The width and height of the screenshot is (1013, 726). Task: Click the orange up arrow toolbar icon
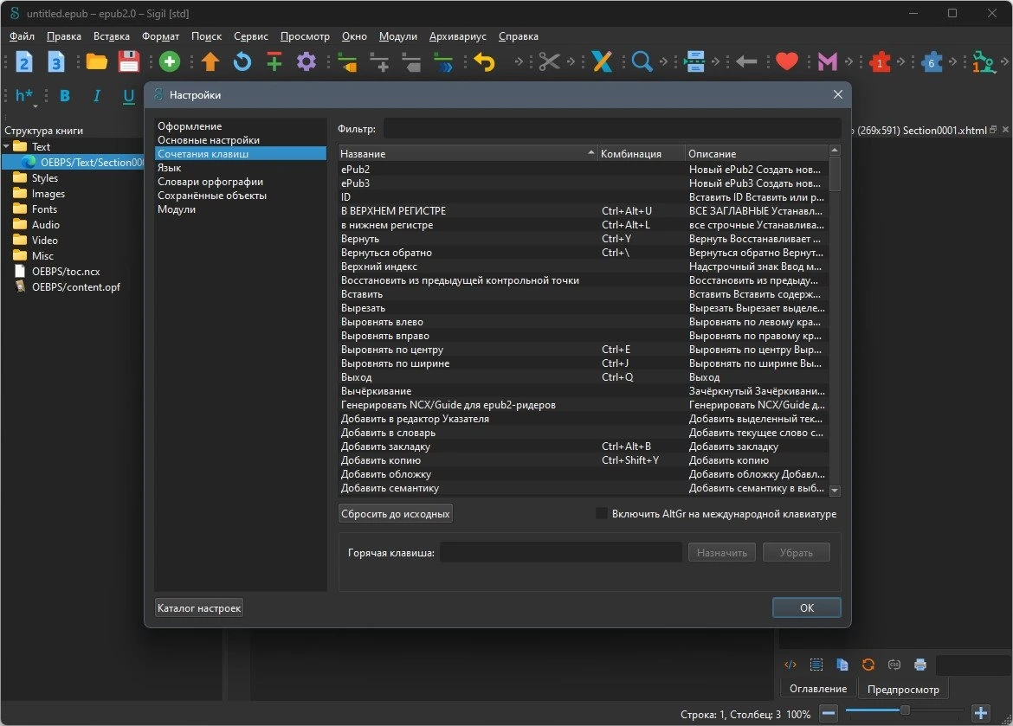(210, 62)
